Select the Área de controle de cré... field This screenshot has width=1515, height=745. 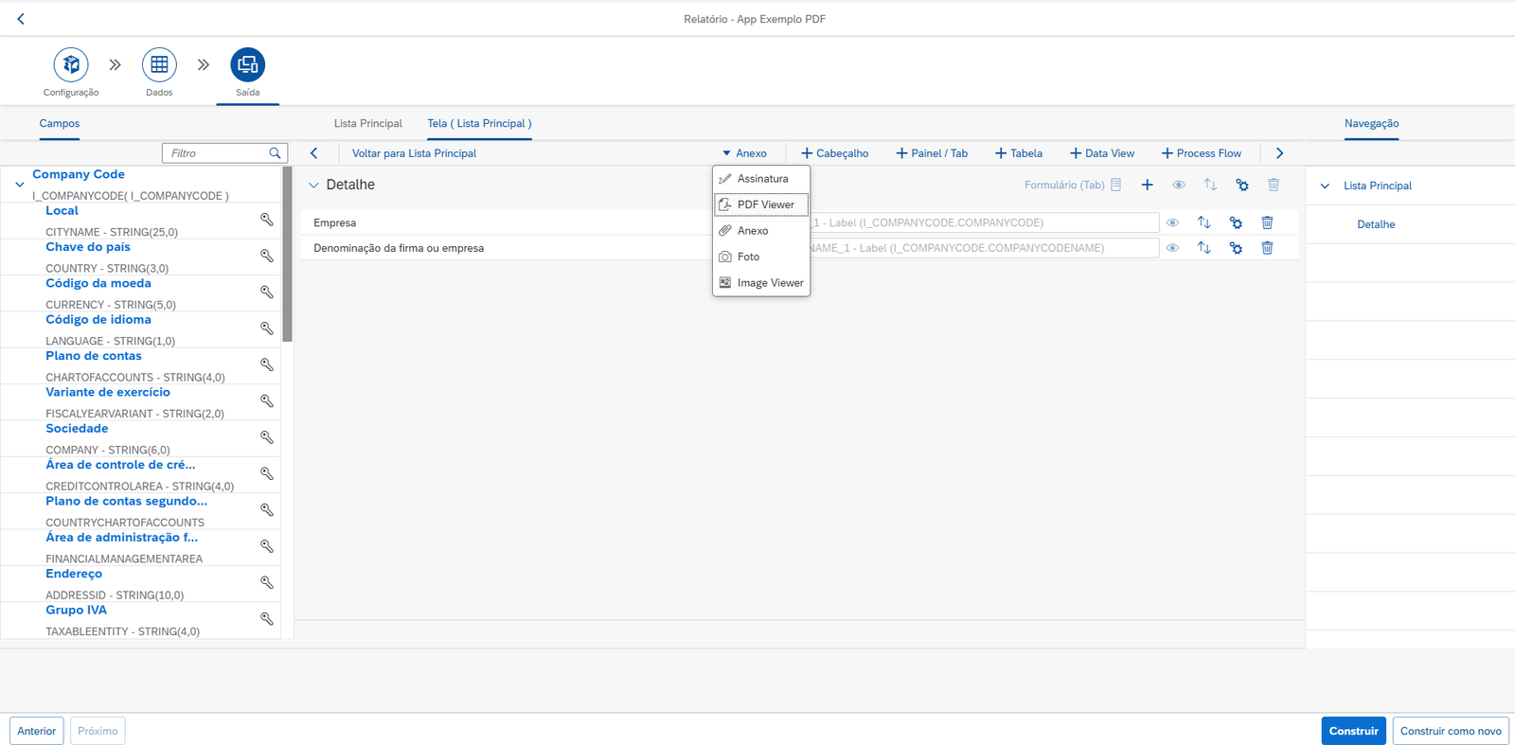(120, 465)
